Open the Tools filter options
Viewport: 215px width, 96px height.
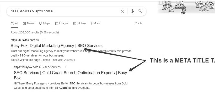pyautogui.click(x=139, y=23)
